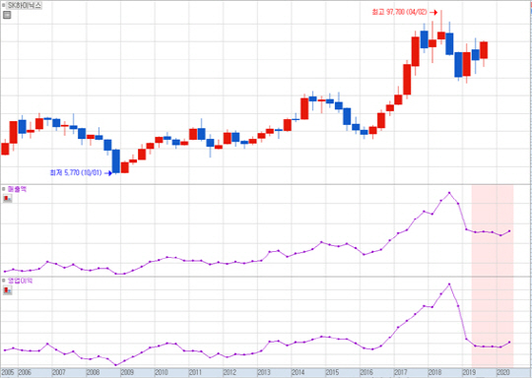Click the chart icon under the 영업이익 label
The width and height of the screenshot is (532, 378).
[x=8, y=290]
